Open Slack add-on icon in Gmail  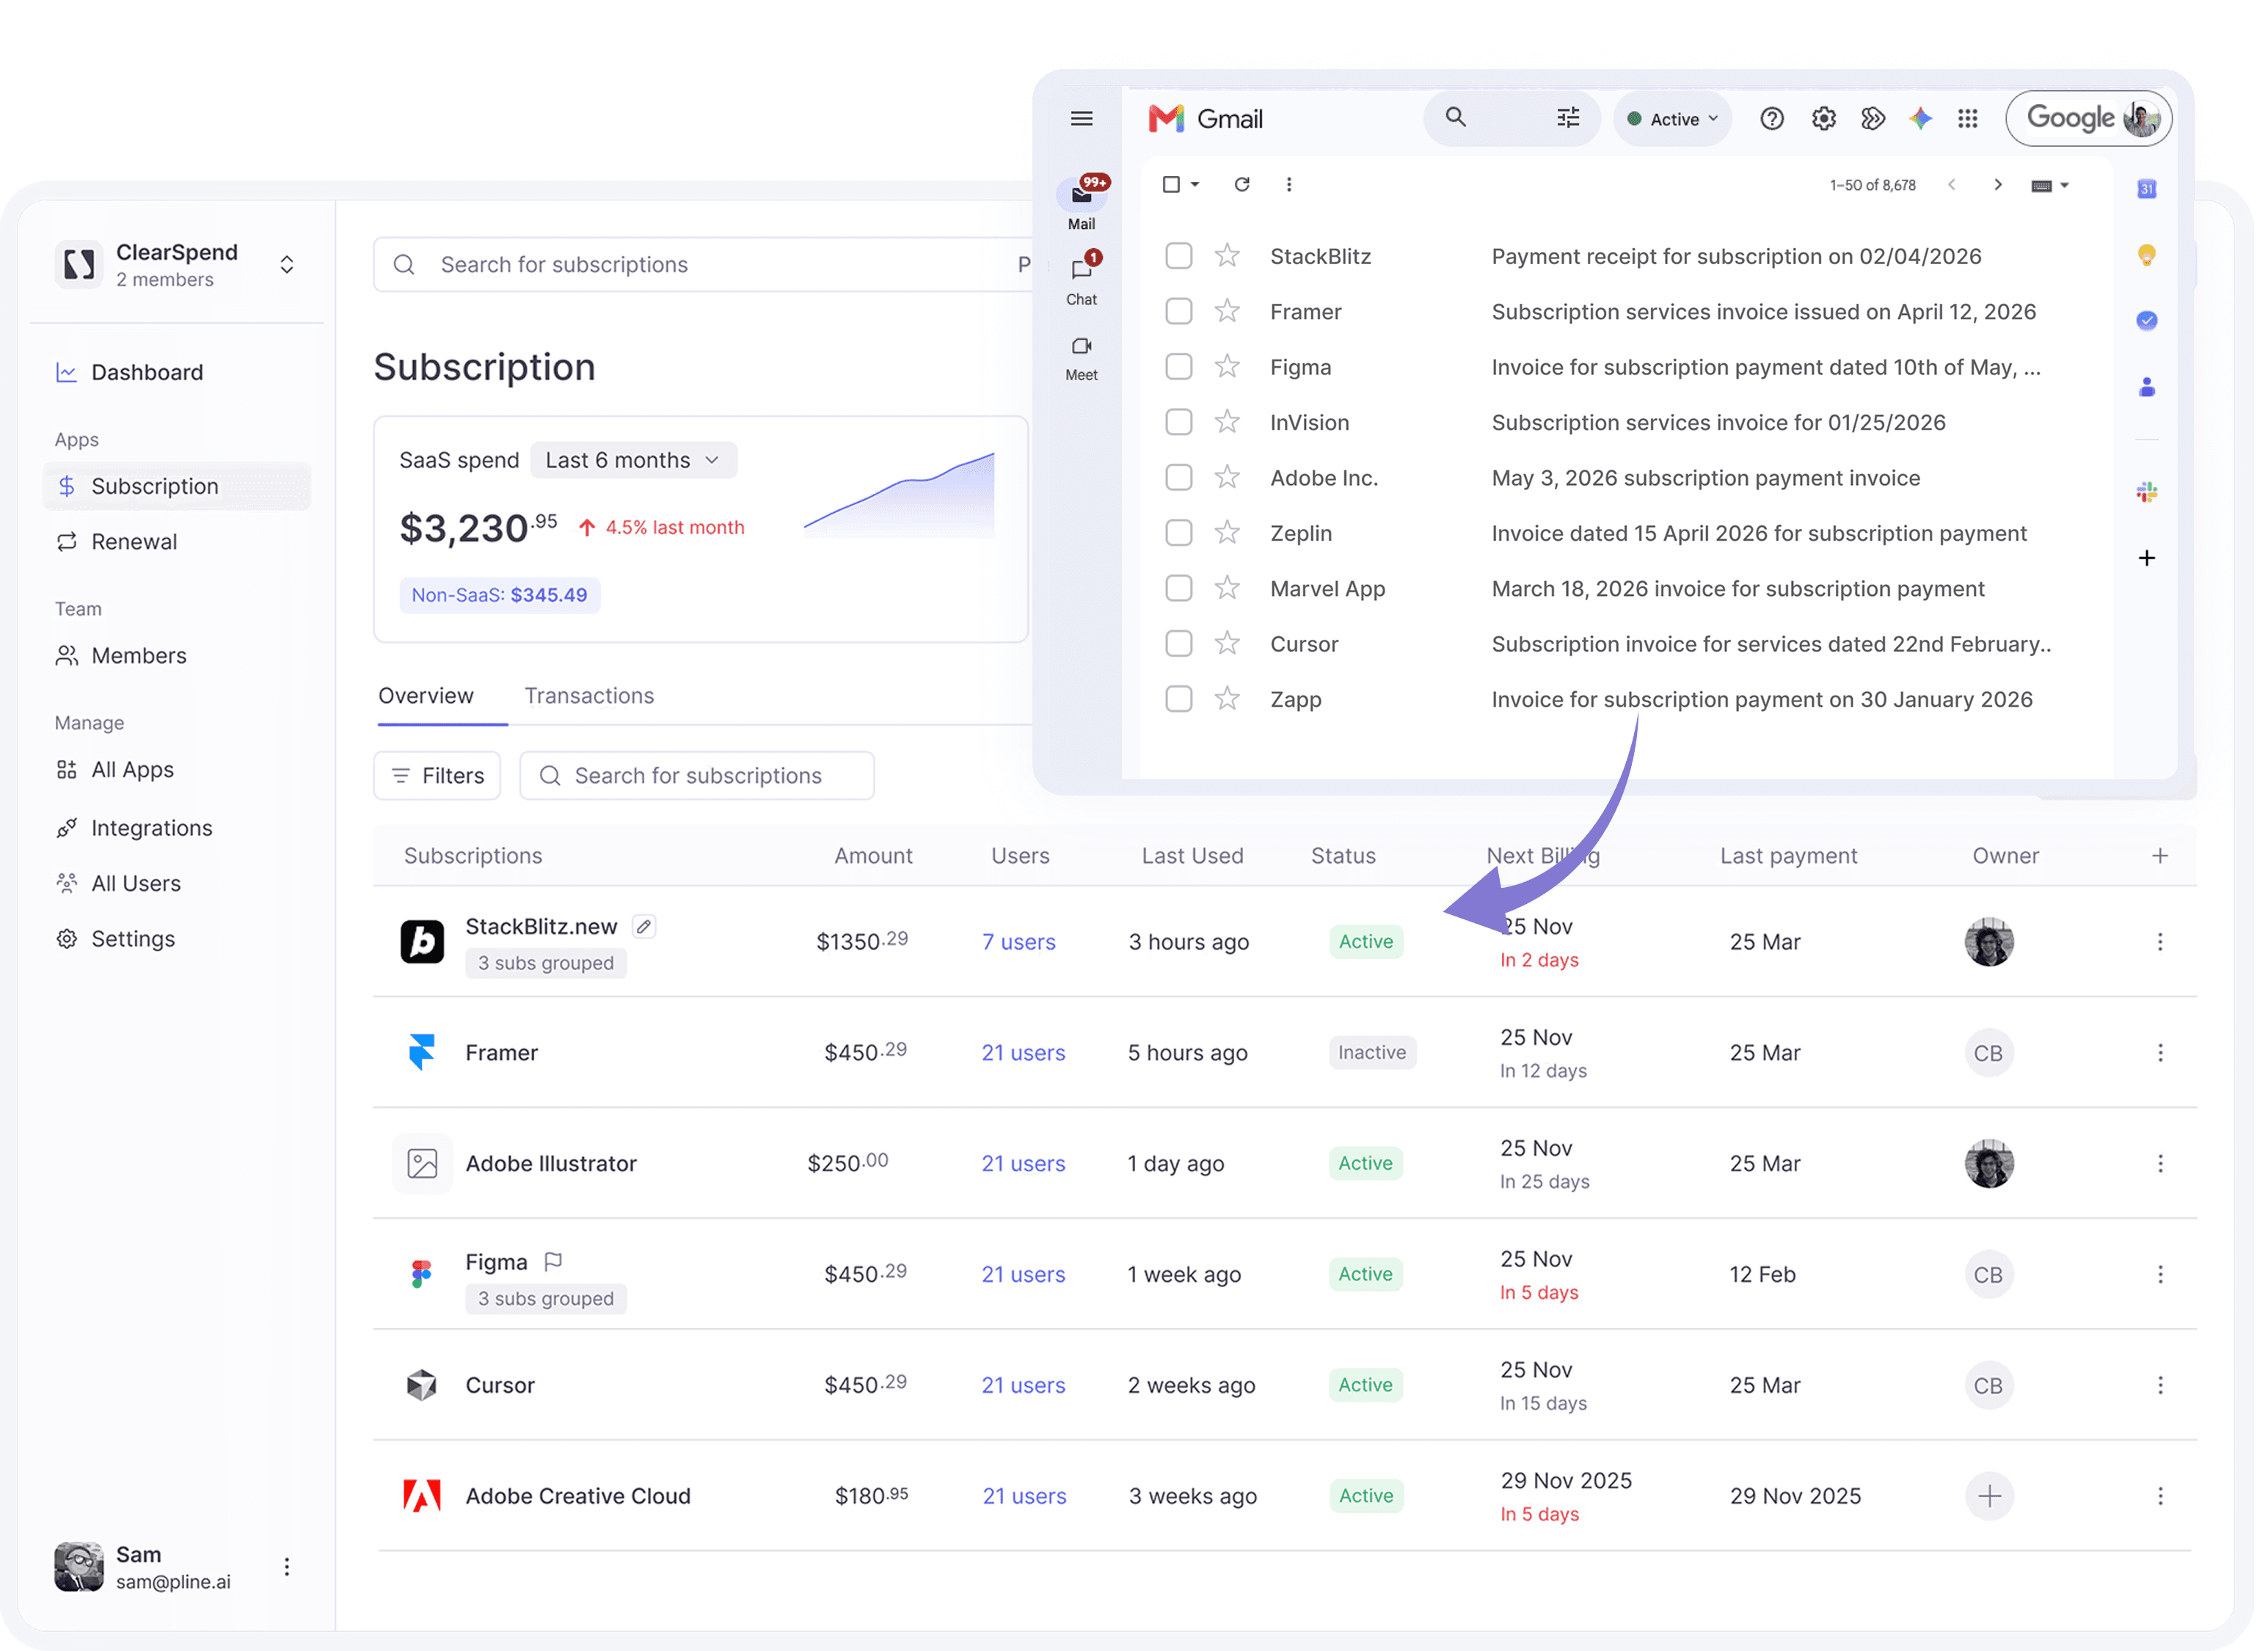2146,492
